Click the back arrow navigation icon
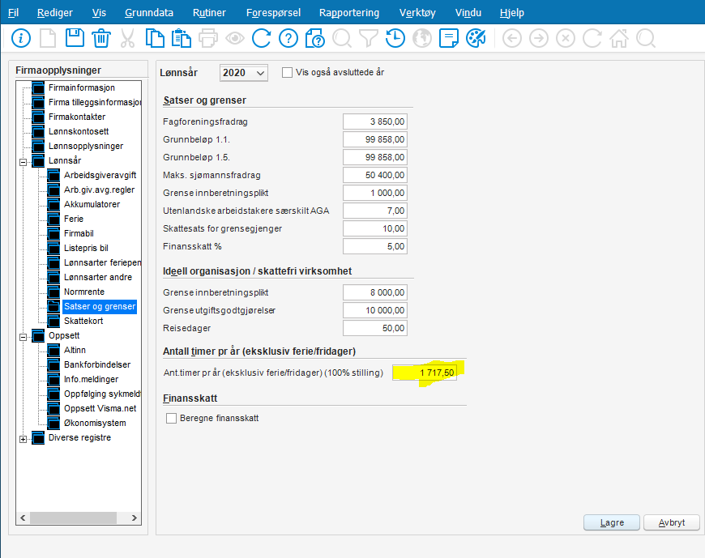The image size is (705, 558). point(511,38)
